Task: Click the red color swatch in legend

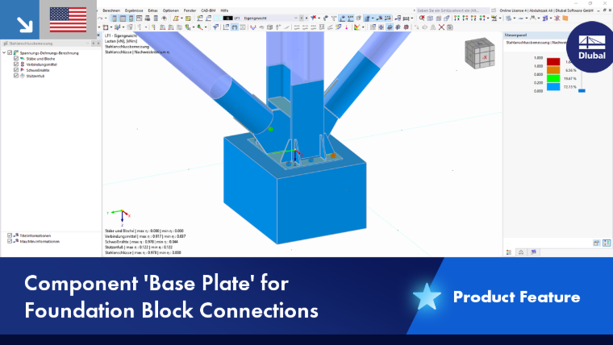Action: coord(553,62)
